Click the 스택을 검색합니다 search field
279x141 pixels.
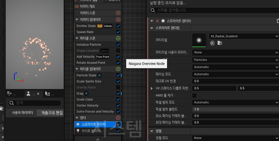[214, 10]
